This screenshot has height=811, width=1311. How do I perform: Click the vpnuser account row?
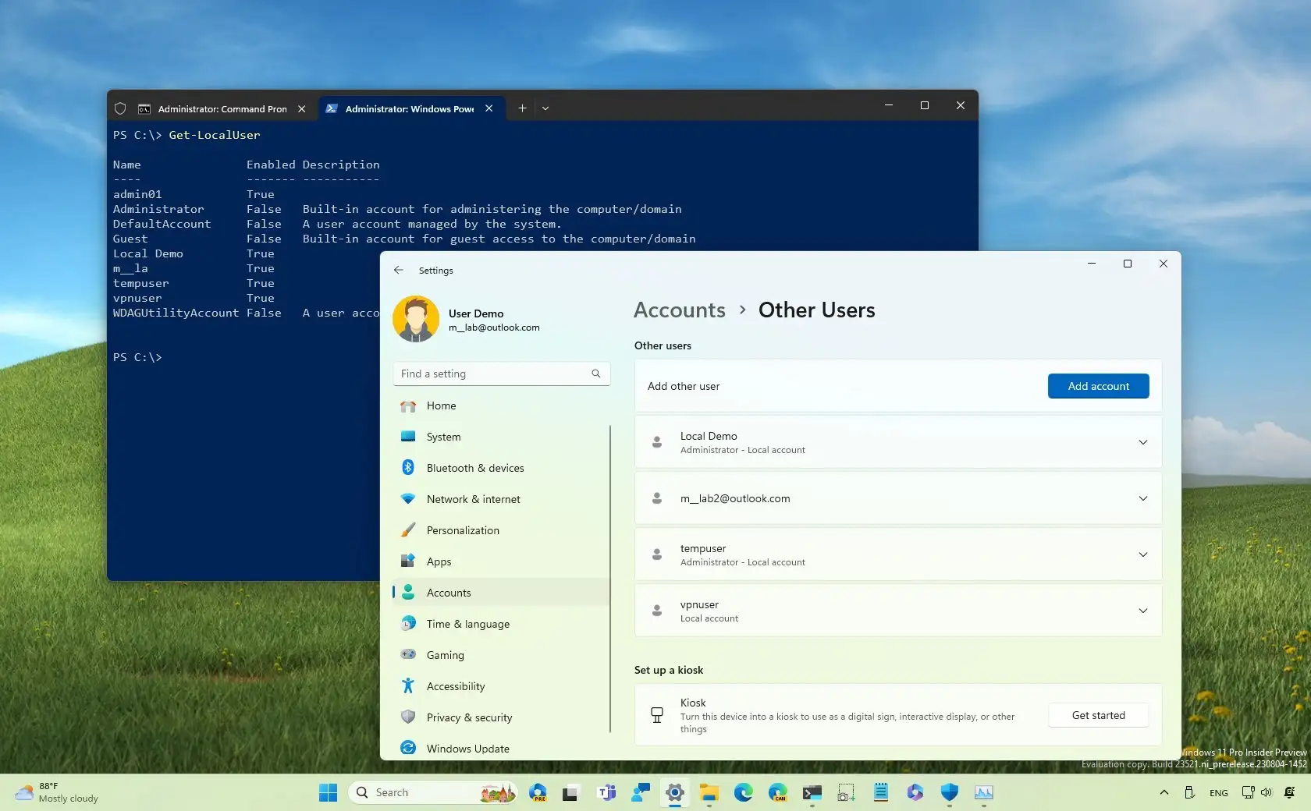click(898, 611)
